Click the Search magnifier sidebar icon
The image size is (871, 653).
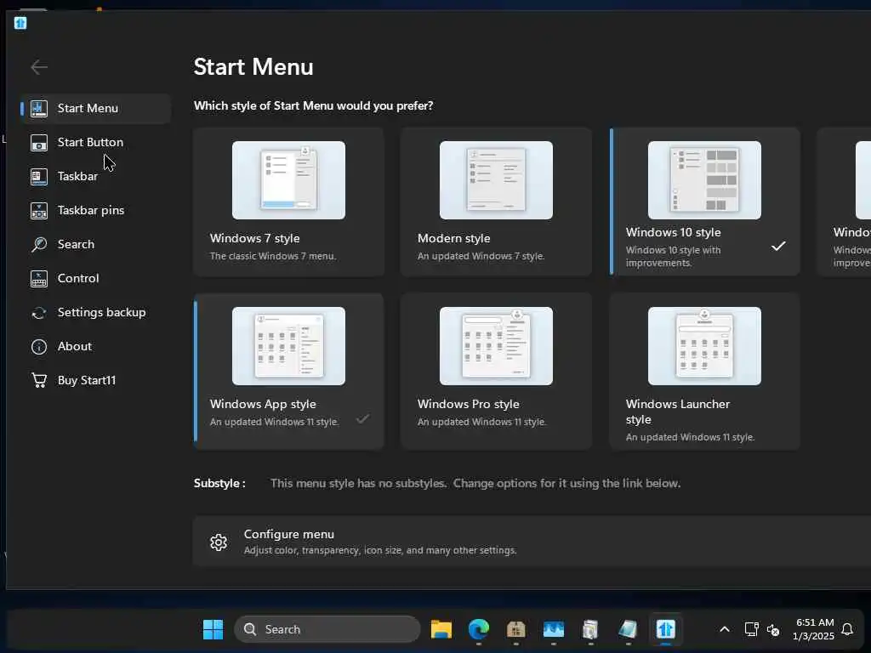pos(39,244)
